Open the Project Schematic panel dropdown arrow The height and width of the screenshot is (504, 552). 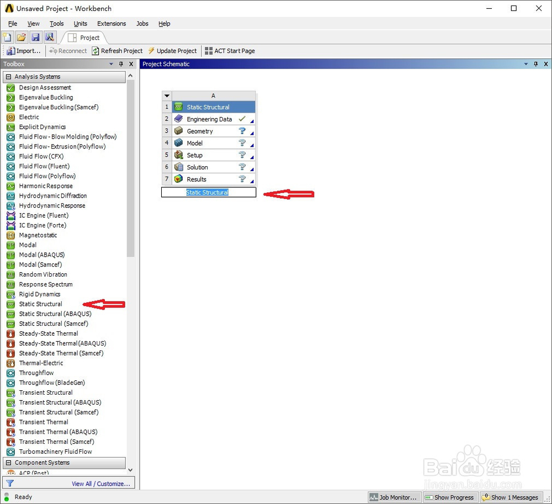(x=526, y=64)
